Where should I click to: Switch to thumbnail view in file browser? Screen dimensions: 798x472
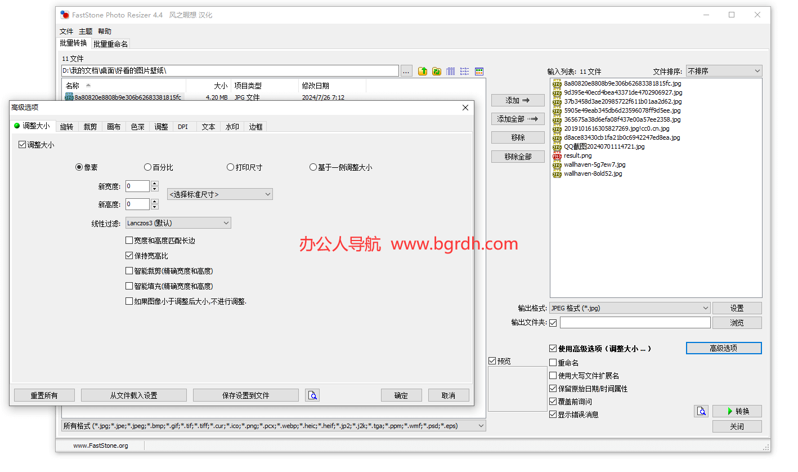coord(479,71)
